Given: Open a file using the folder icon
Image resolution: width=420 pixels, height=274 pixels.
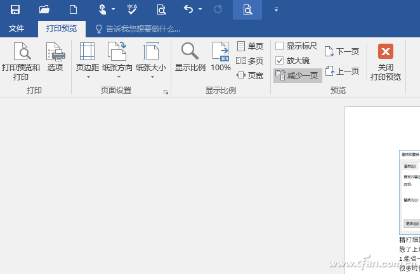Looking at the screenshot, I should [x=44, y=9].
